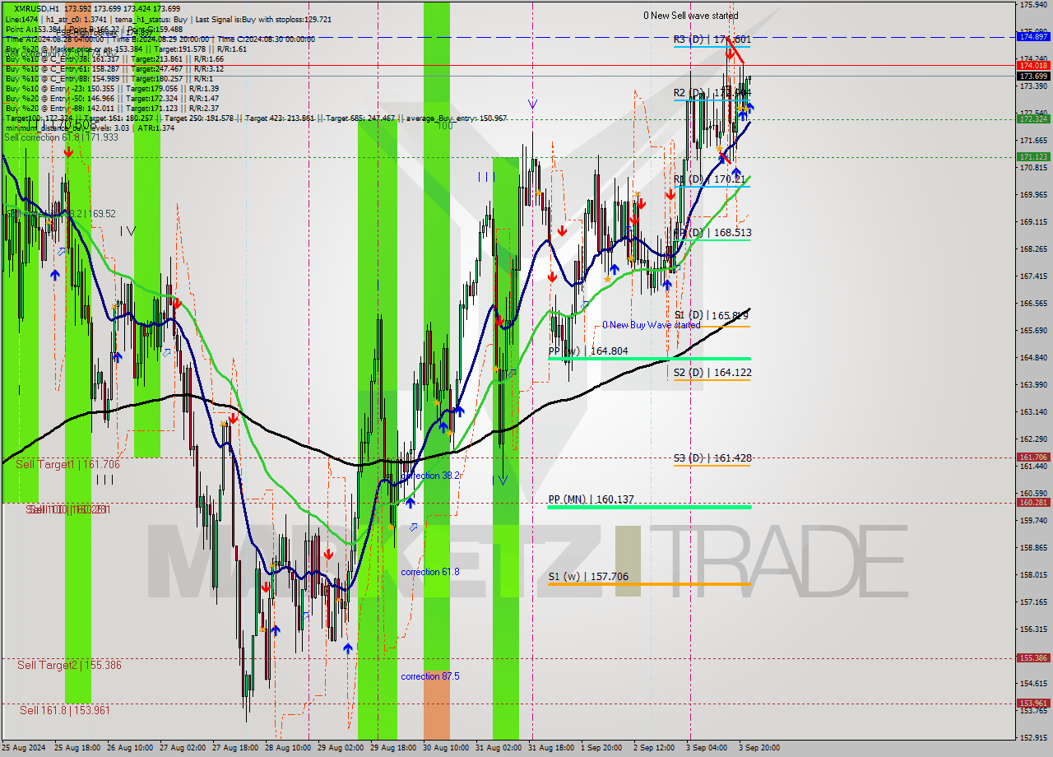Click the 168.265 price scale value

[1033, 248]
